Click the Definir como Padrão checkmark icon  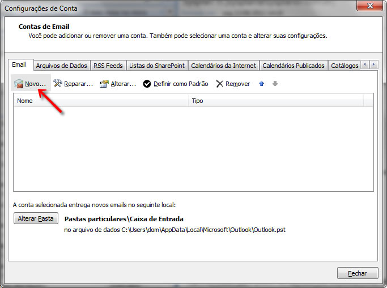(x=147, y=84)
